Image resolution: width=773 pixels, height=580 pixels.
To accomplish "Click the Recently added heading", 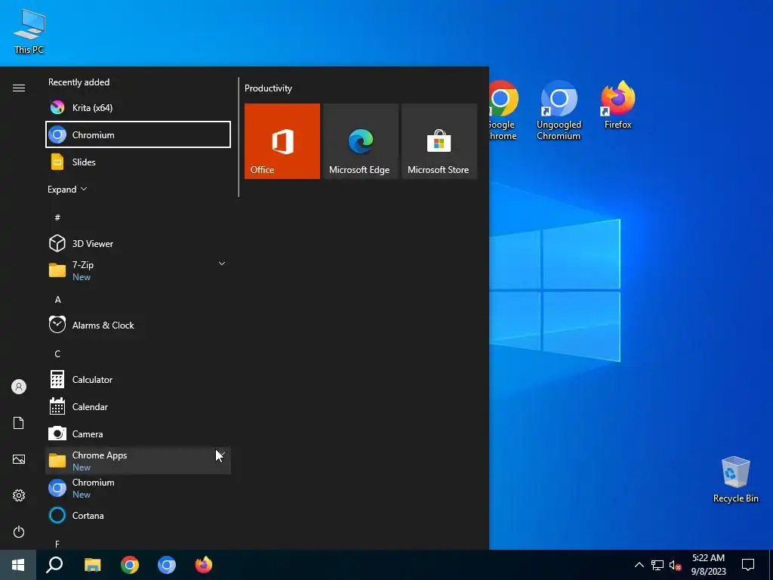I will coord(79,82).
